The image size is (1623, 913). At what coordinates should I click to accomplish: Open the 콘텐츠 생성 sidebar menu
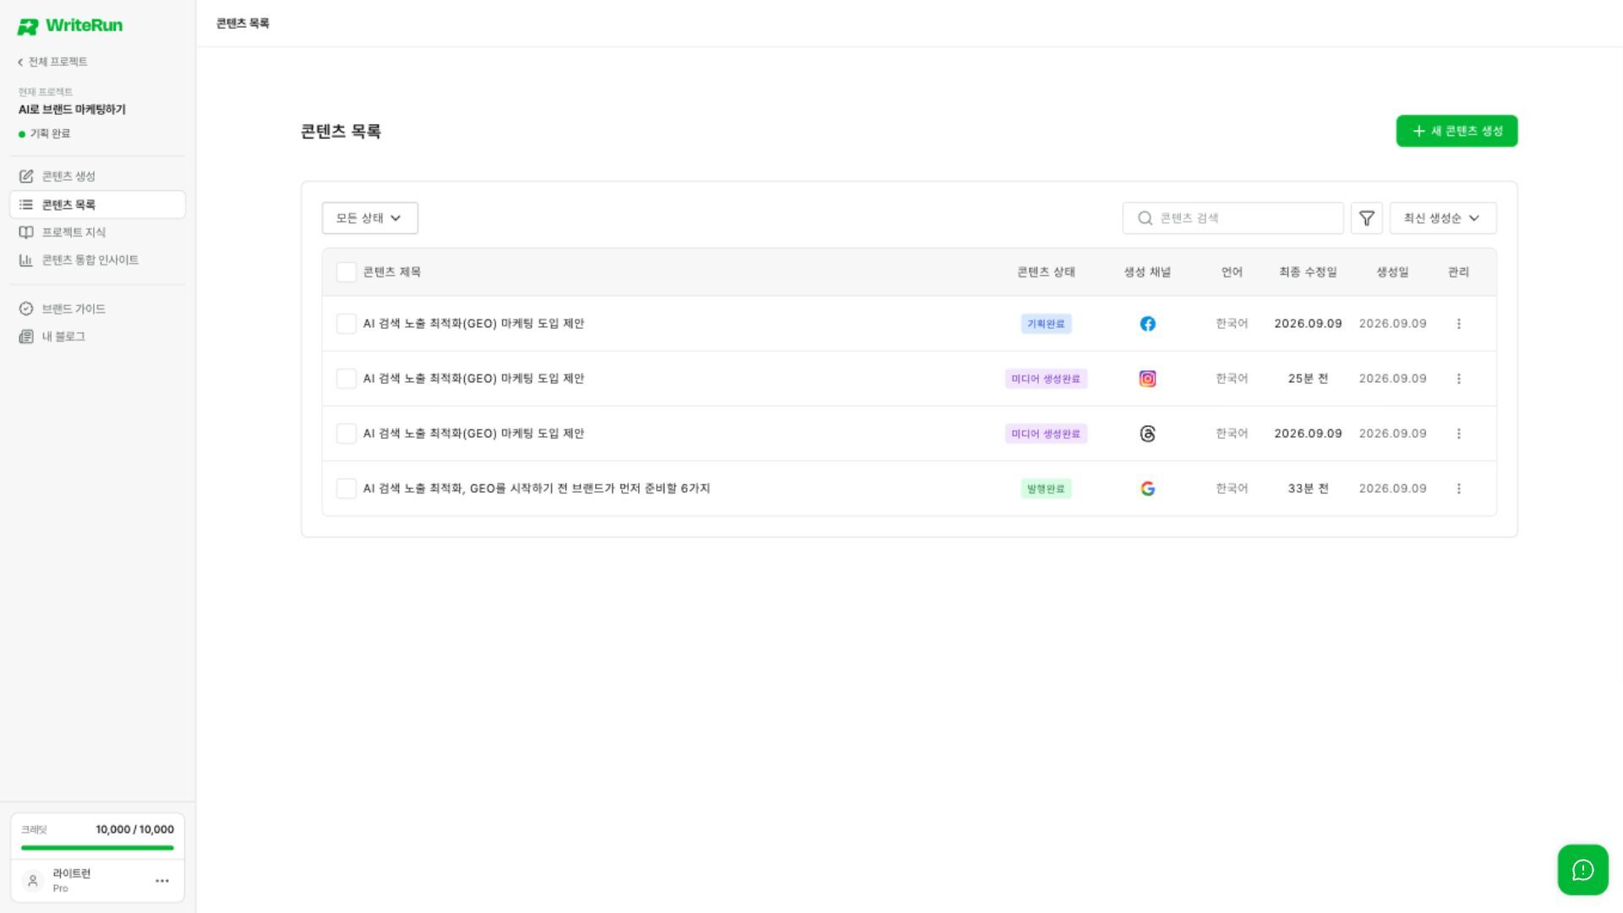point(97,176)
